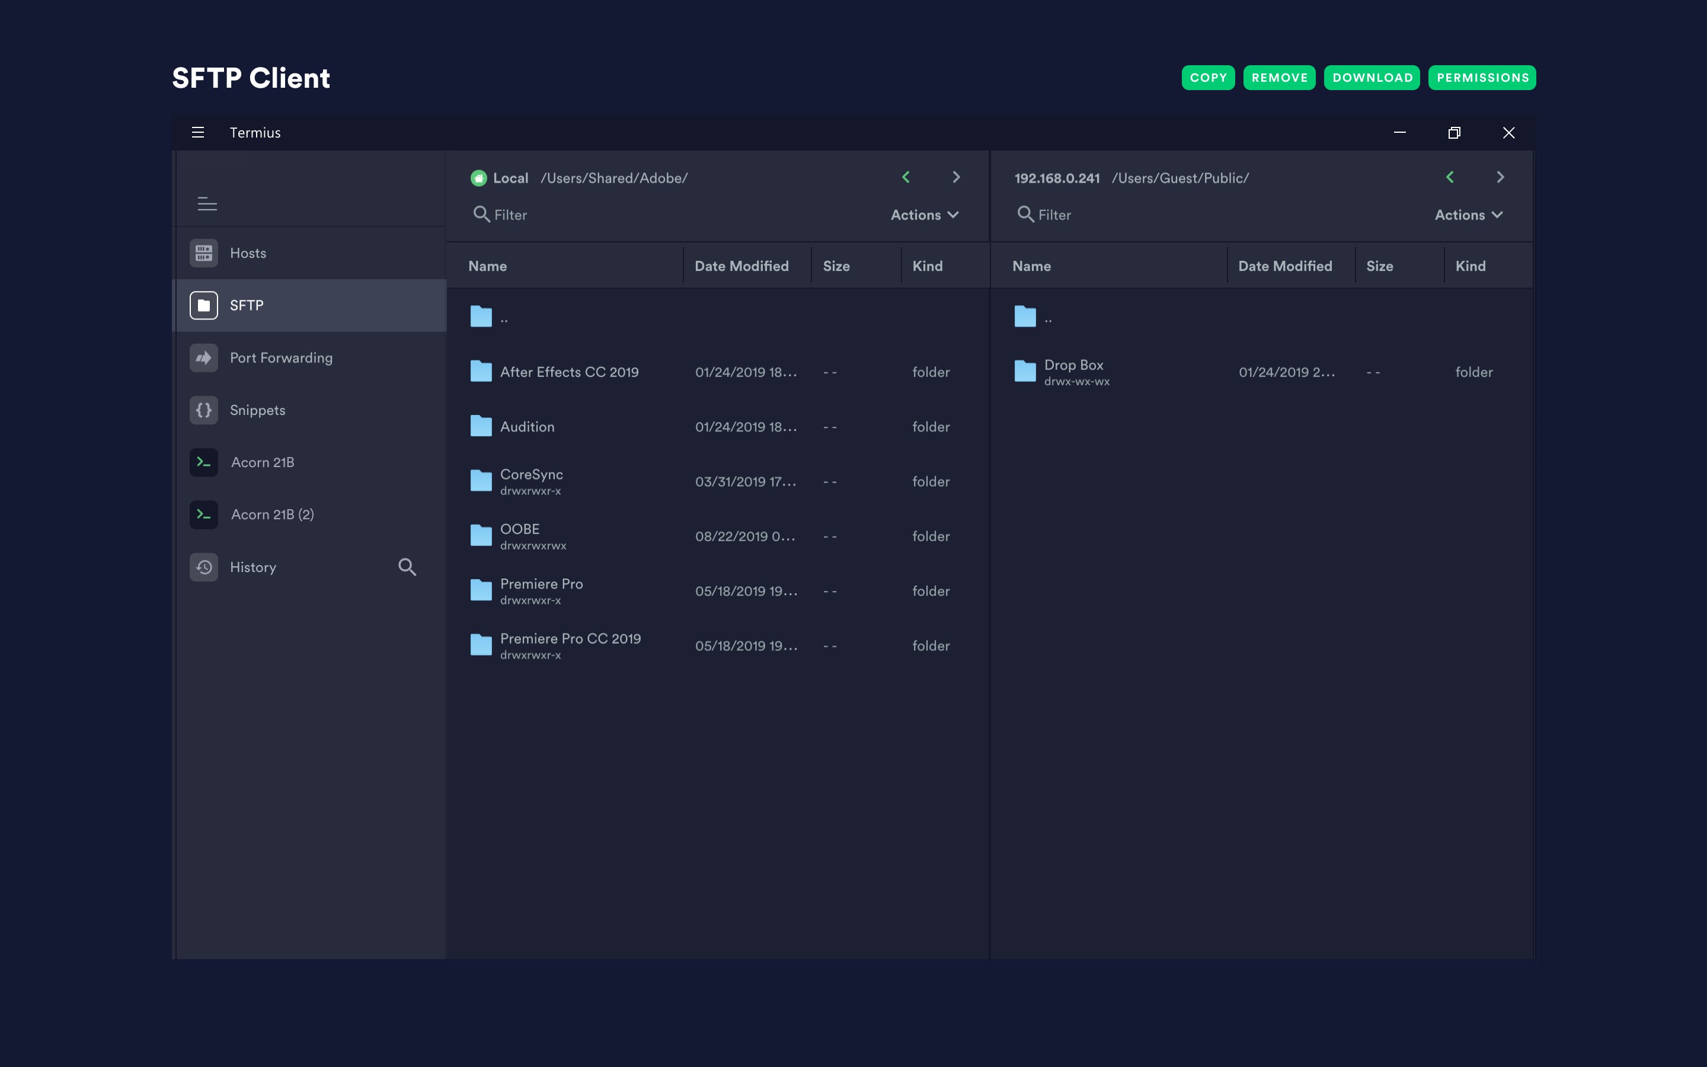Viewport: 1707px width, 1067px height.
Task: Click the green DOWNLOAD button
Action: coord(1372,78)
